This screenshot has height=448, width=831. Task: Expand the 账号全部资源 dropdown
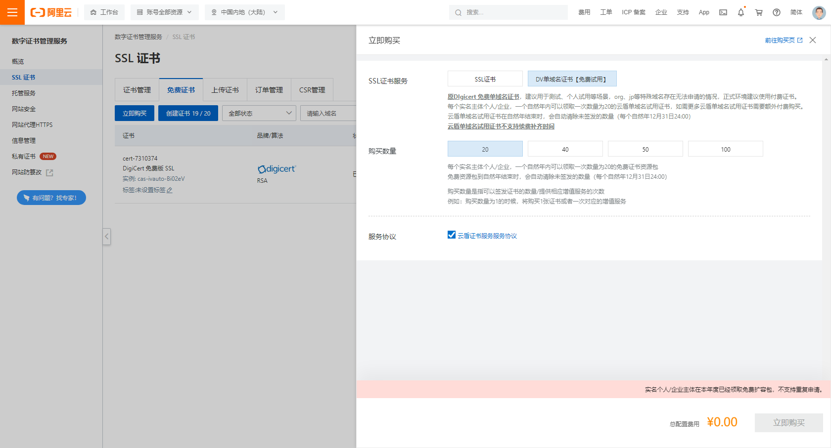164,12
